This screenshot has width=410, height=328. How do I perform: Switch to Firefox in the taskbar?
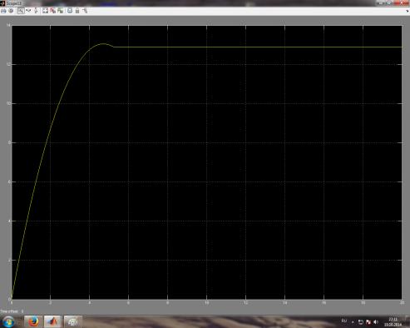pos(33,322)
